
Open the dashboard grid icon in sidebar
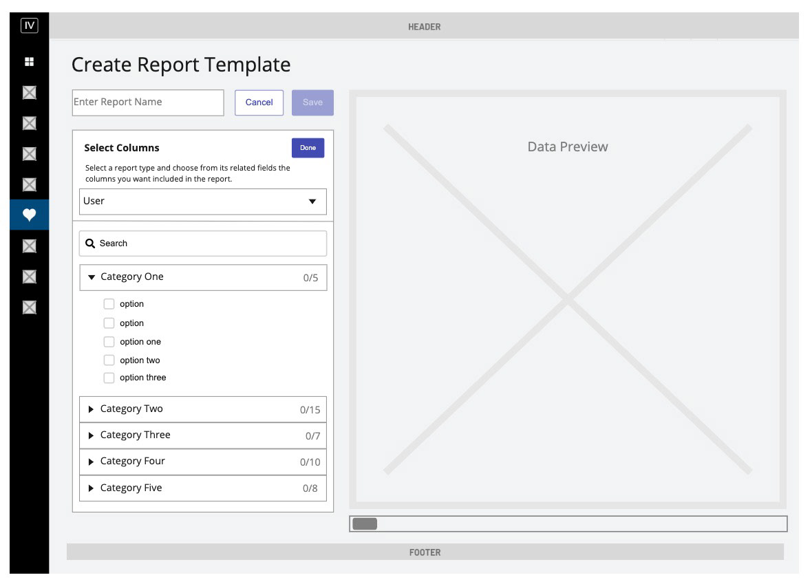tap(30, 61)
